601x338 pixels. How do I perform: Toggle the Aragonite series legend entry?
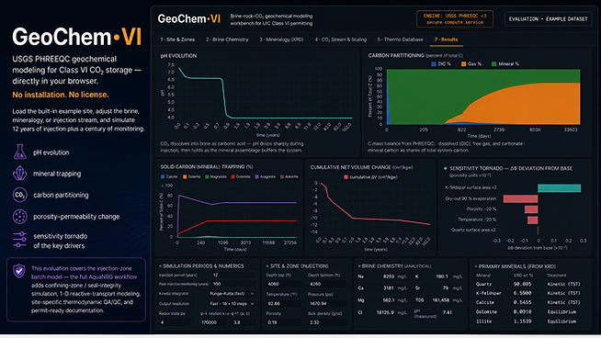pos(266,176)
